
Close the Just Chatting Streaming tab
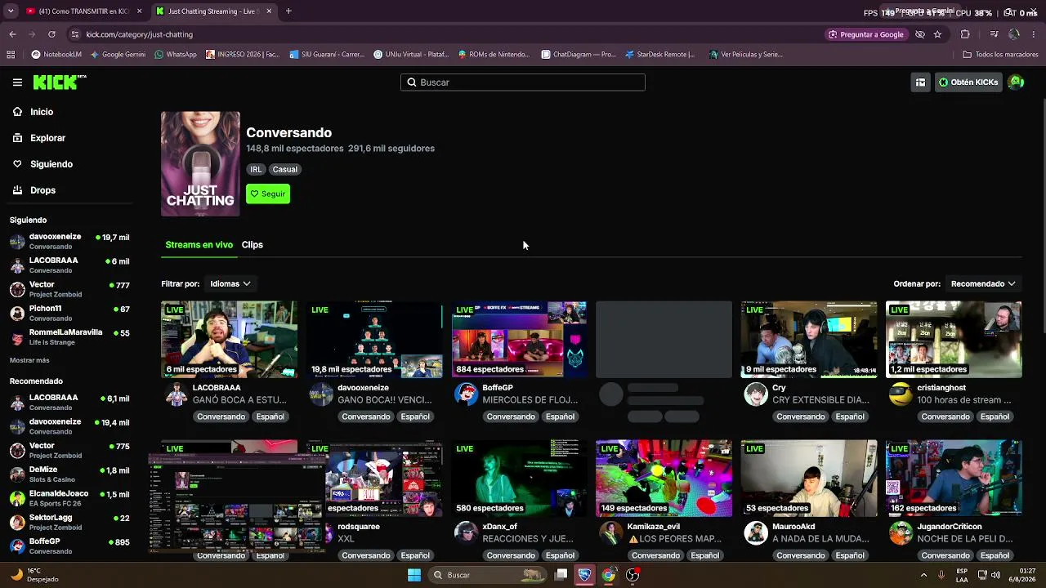click(x=269, y=11)
